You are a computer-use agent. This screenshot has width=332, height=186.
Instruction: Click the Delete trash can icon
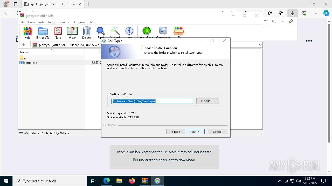86,33
